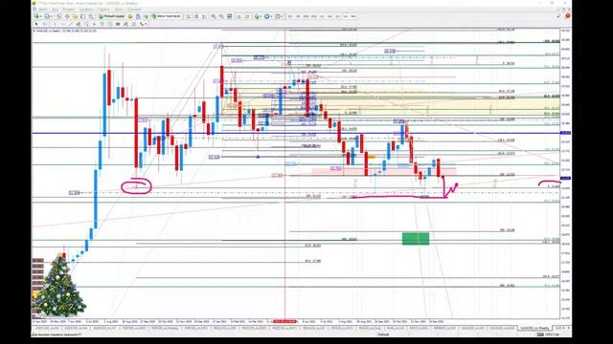This screenshot has width=613, height=344.
Task: Open the Вид menu
Action: click(x=55, y=9)
